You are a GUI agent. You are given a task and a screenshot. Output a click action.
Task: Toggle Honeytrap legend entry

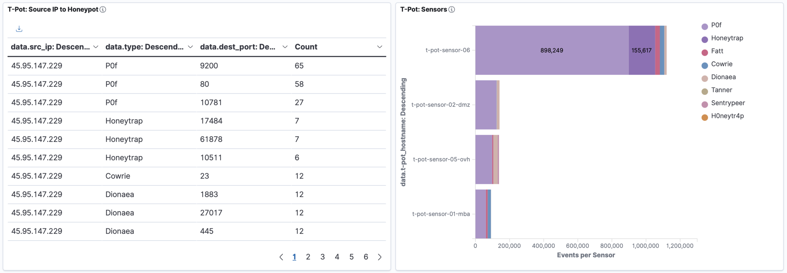pyautogui.click(x=727, y=38)
